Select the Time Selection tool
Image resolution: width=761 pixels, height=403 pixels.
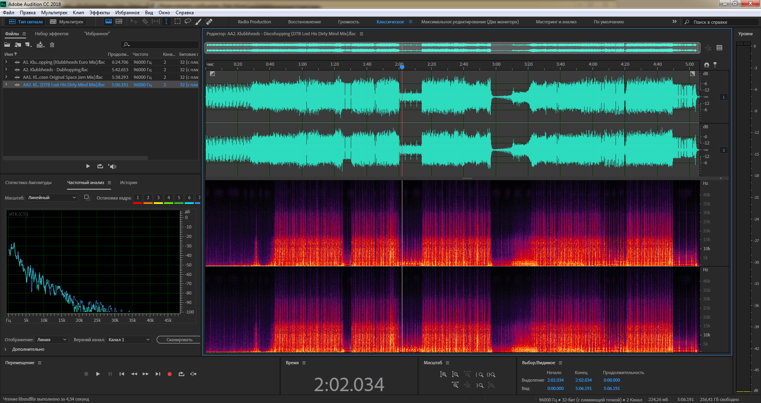(166, 21)
